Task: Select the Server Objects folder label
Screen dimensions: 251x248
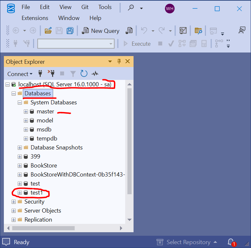Action: [43, 211]
